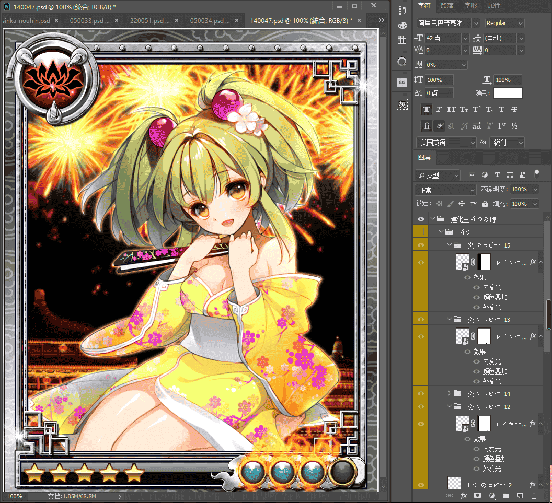Apply all caps text style
The image size is (552, 503).
click(451, 109)
